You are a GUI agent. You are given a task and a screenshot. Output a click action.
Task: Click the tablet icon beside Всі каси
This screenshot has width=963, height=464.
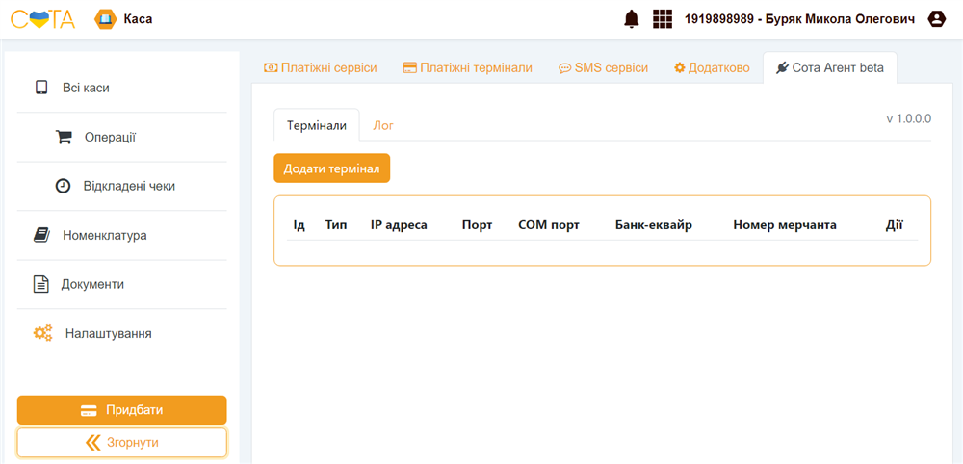41,88
